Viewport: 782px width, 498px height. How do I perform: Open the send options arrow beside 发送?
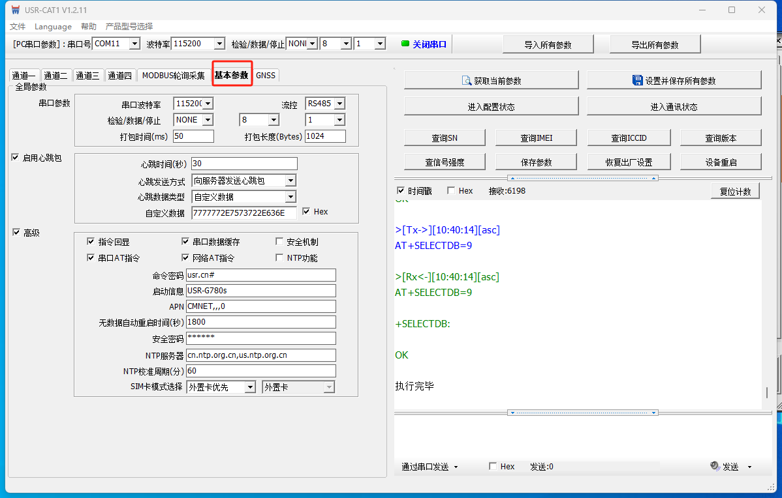click(749, 467)
